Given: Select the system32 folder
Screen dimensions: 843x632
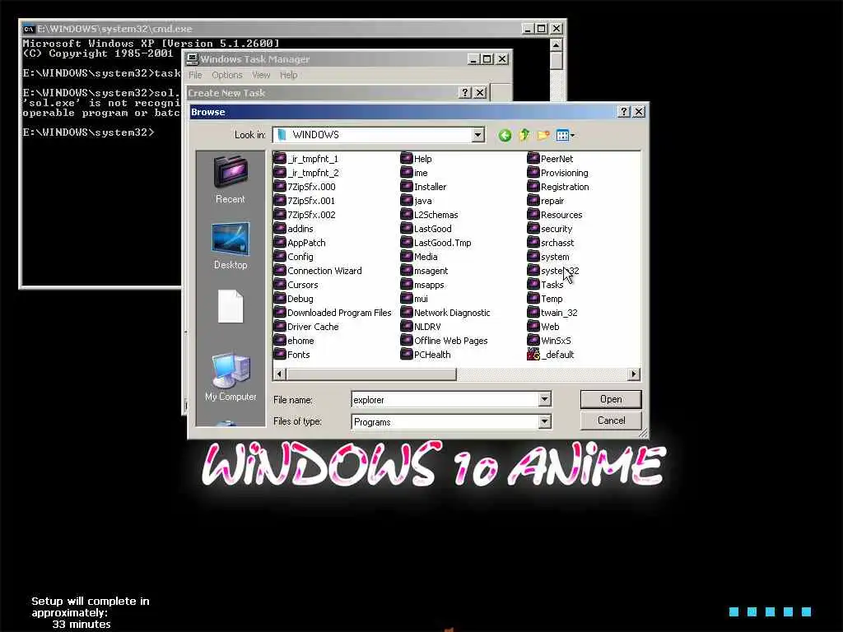Looking at the screenshot, I should pyautogui.click(x=553, y=271).
